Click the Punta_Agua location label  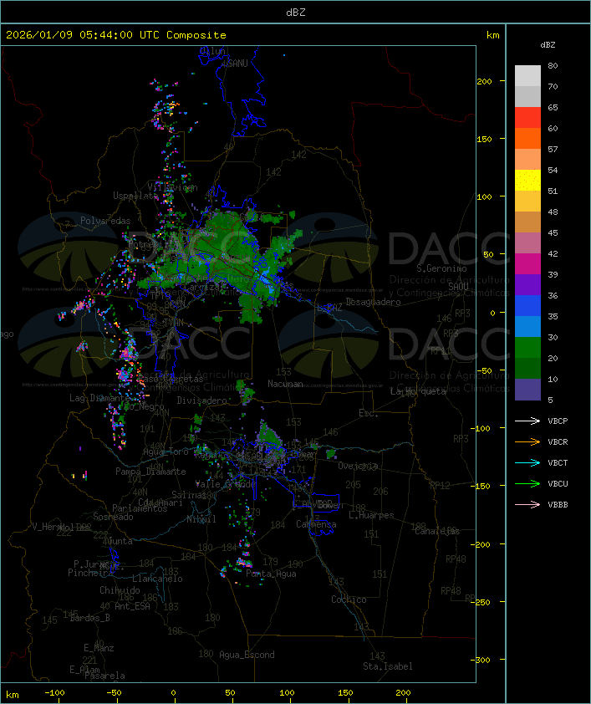273,574
